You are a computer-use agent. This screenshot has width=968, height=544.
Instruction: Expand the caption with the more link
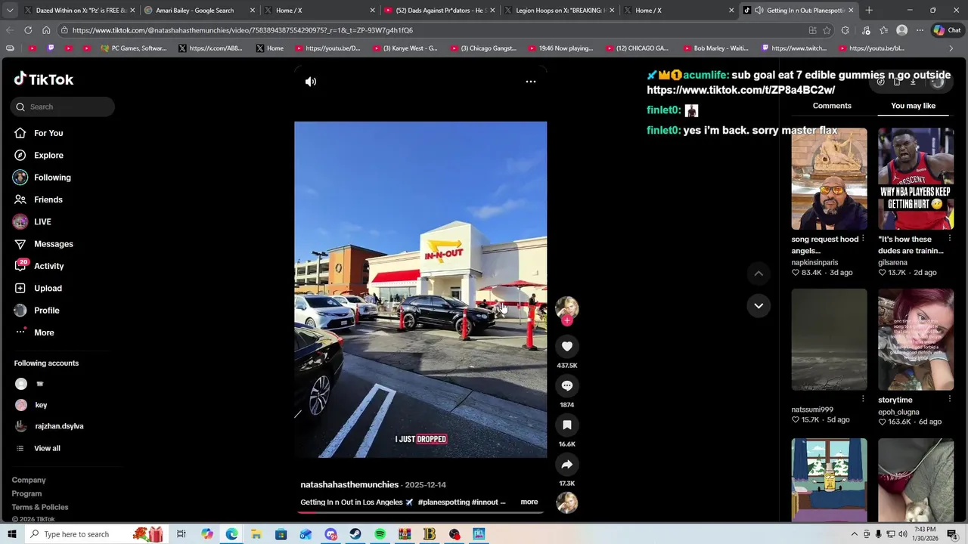pyautogui.click(x=529, y=502)
